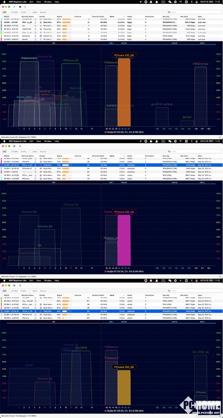Click the Band sort header in the 11:52 window
223x418 pixels.
click(117, 295)
